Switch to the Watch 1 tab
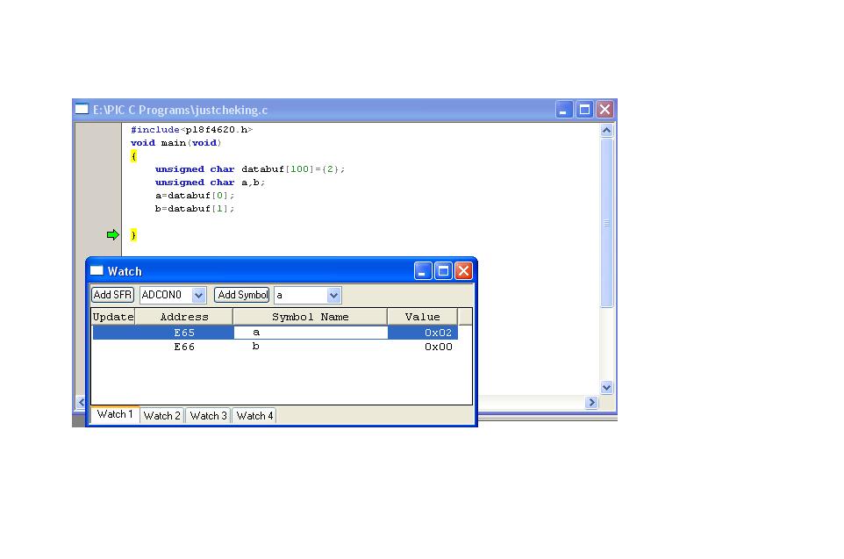 (x=115, y=414)
